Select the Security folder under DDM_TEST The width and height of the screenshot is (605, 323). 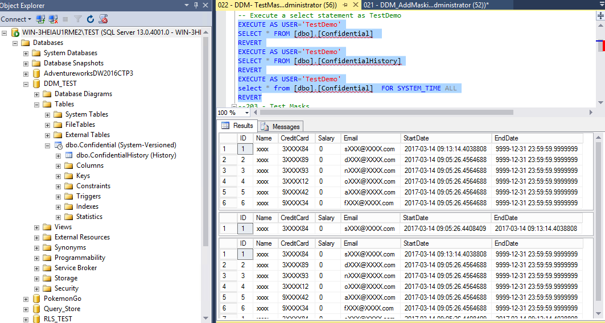point(67,288)
